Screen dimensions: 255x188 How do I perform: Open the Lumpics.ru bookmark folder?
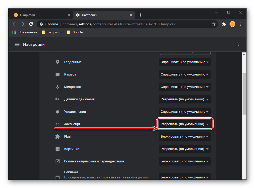(x=52, y=32)
